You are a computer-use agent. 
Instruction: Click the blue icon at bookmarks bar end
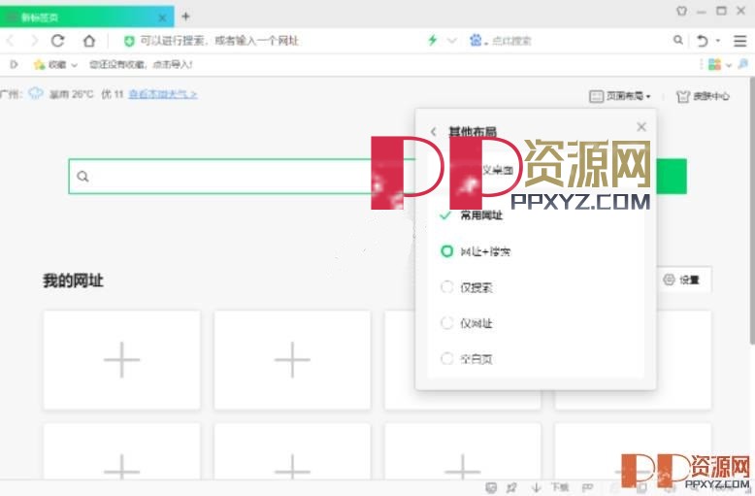(743, 64)
